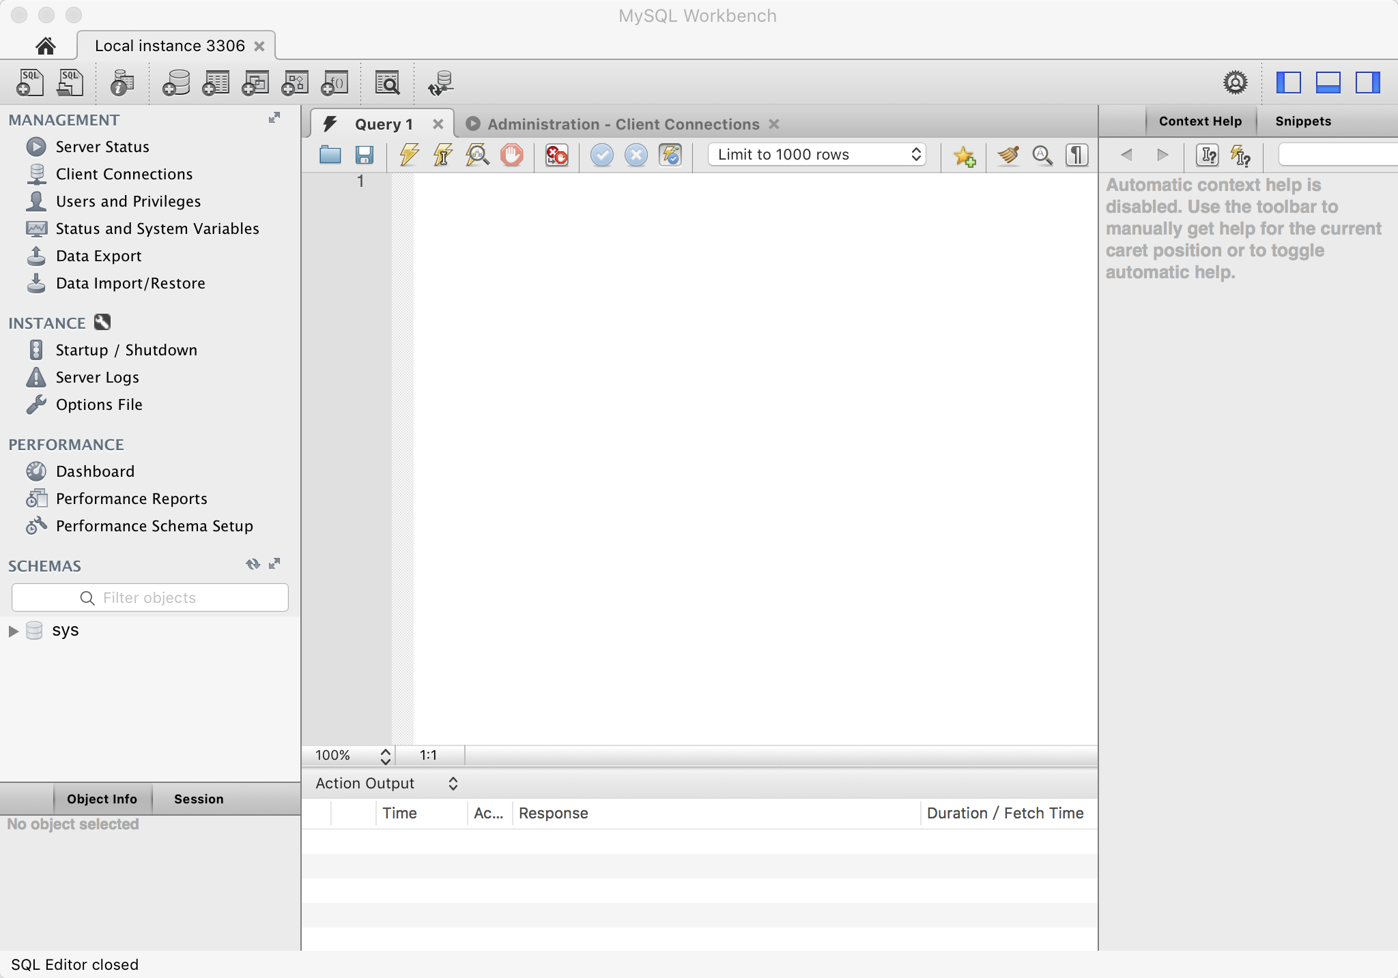Open the reconnect to DBMS icon
Image resolution: width=1398 pixels, height=978 pixels.
click(x=441, y=83)
